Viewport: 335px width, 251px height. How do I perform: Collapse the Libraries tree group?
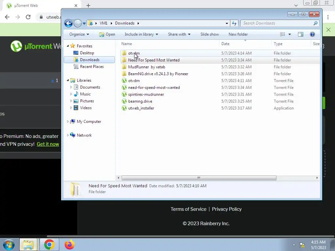pyautogui.click(x=68, y=80)
